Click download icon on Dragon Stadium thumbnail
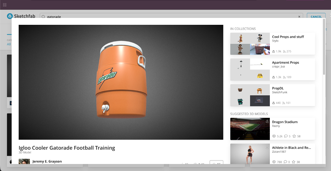The height and width of the screenshot is (171, 331). 267,121
